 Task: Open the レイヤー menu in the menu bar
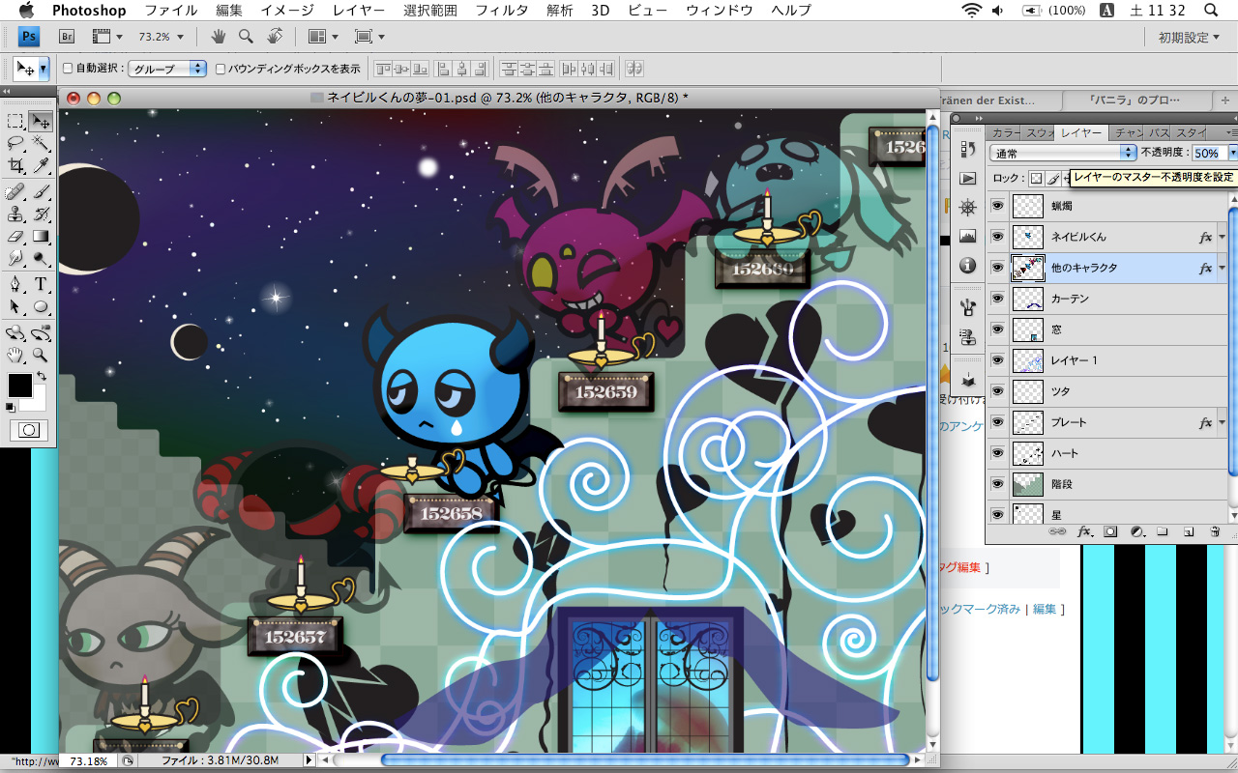358,11
